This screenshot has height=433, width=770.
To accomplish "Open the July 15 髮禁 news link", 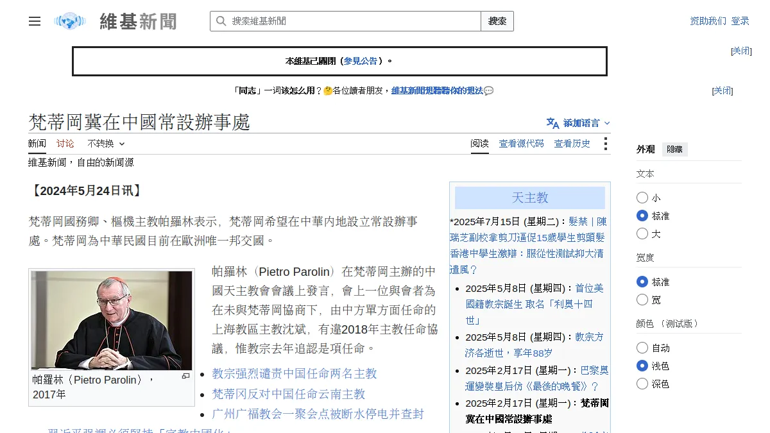I will point(527,245).
